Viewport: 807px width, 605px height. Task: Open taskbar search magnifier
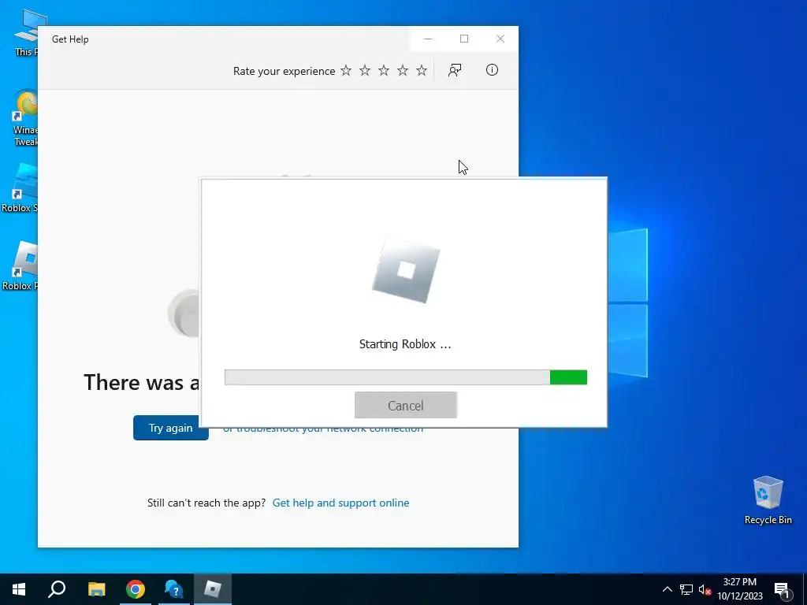point(57,589)
